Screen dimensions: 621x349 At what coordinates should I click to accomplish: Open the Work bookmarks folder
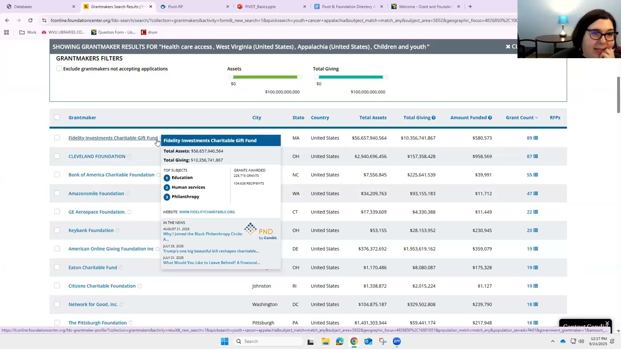(x=28, y=32)
